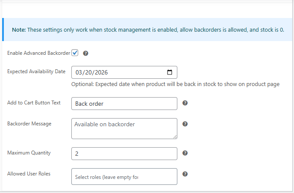The height and width of the screenshot is (193, 294).
Task: Show help for Add to Cart Button Text
Action: coord(185,103)
